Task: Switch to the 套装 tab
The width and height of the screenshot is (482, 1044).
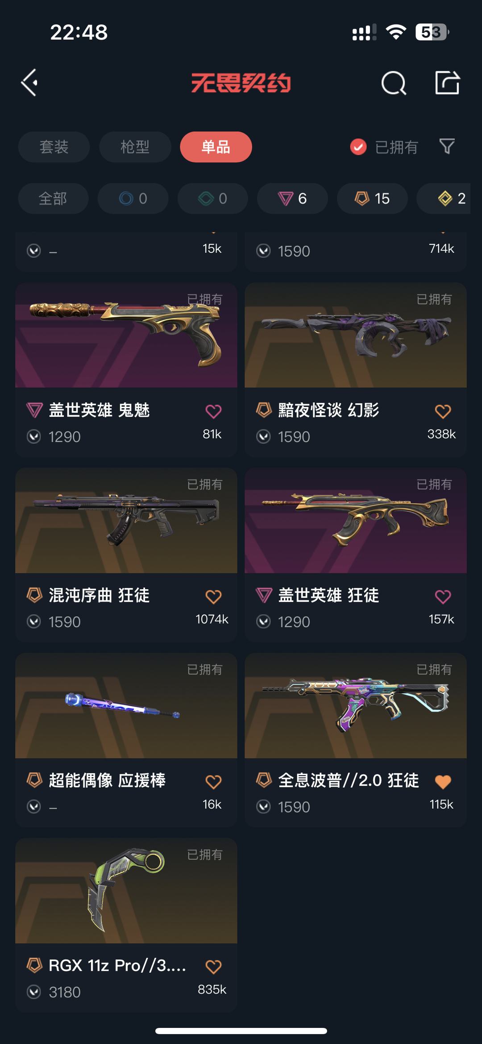Action: 54,147
